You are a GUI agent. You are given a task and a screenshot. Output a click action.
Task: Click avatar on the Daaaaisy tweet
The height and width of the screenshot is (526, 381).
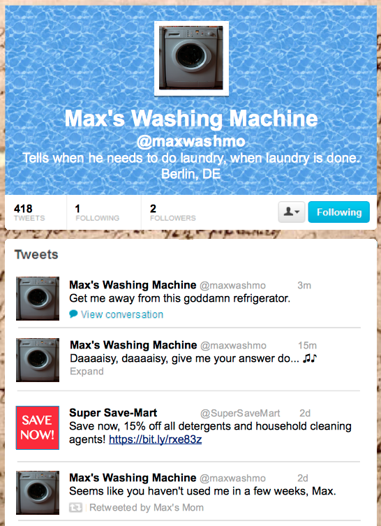coord(38,360)
